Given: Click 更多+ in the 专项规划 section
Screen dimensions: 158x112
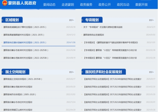Looking at the screenshot, I should pos(151,20).
